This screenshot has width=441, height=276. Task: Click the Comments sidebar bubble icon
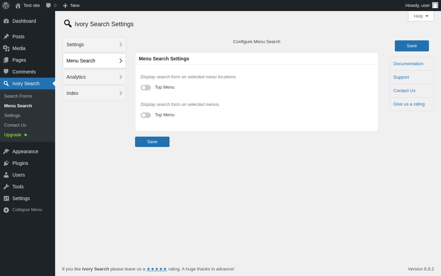[6, 72]
